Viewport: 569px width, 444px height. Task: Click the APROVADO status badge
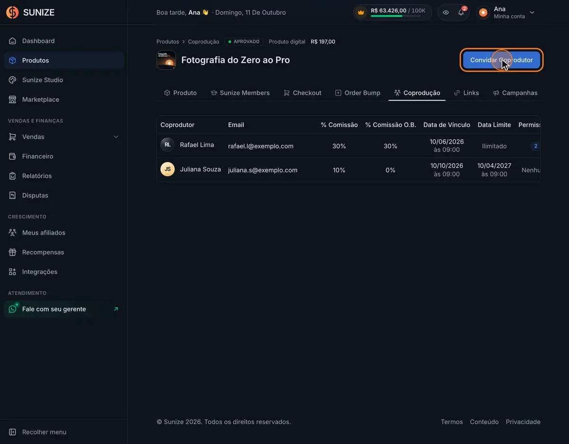tap(244, 42)
